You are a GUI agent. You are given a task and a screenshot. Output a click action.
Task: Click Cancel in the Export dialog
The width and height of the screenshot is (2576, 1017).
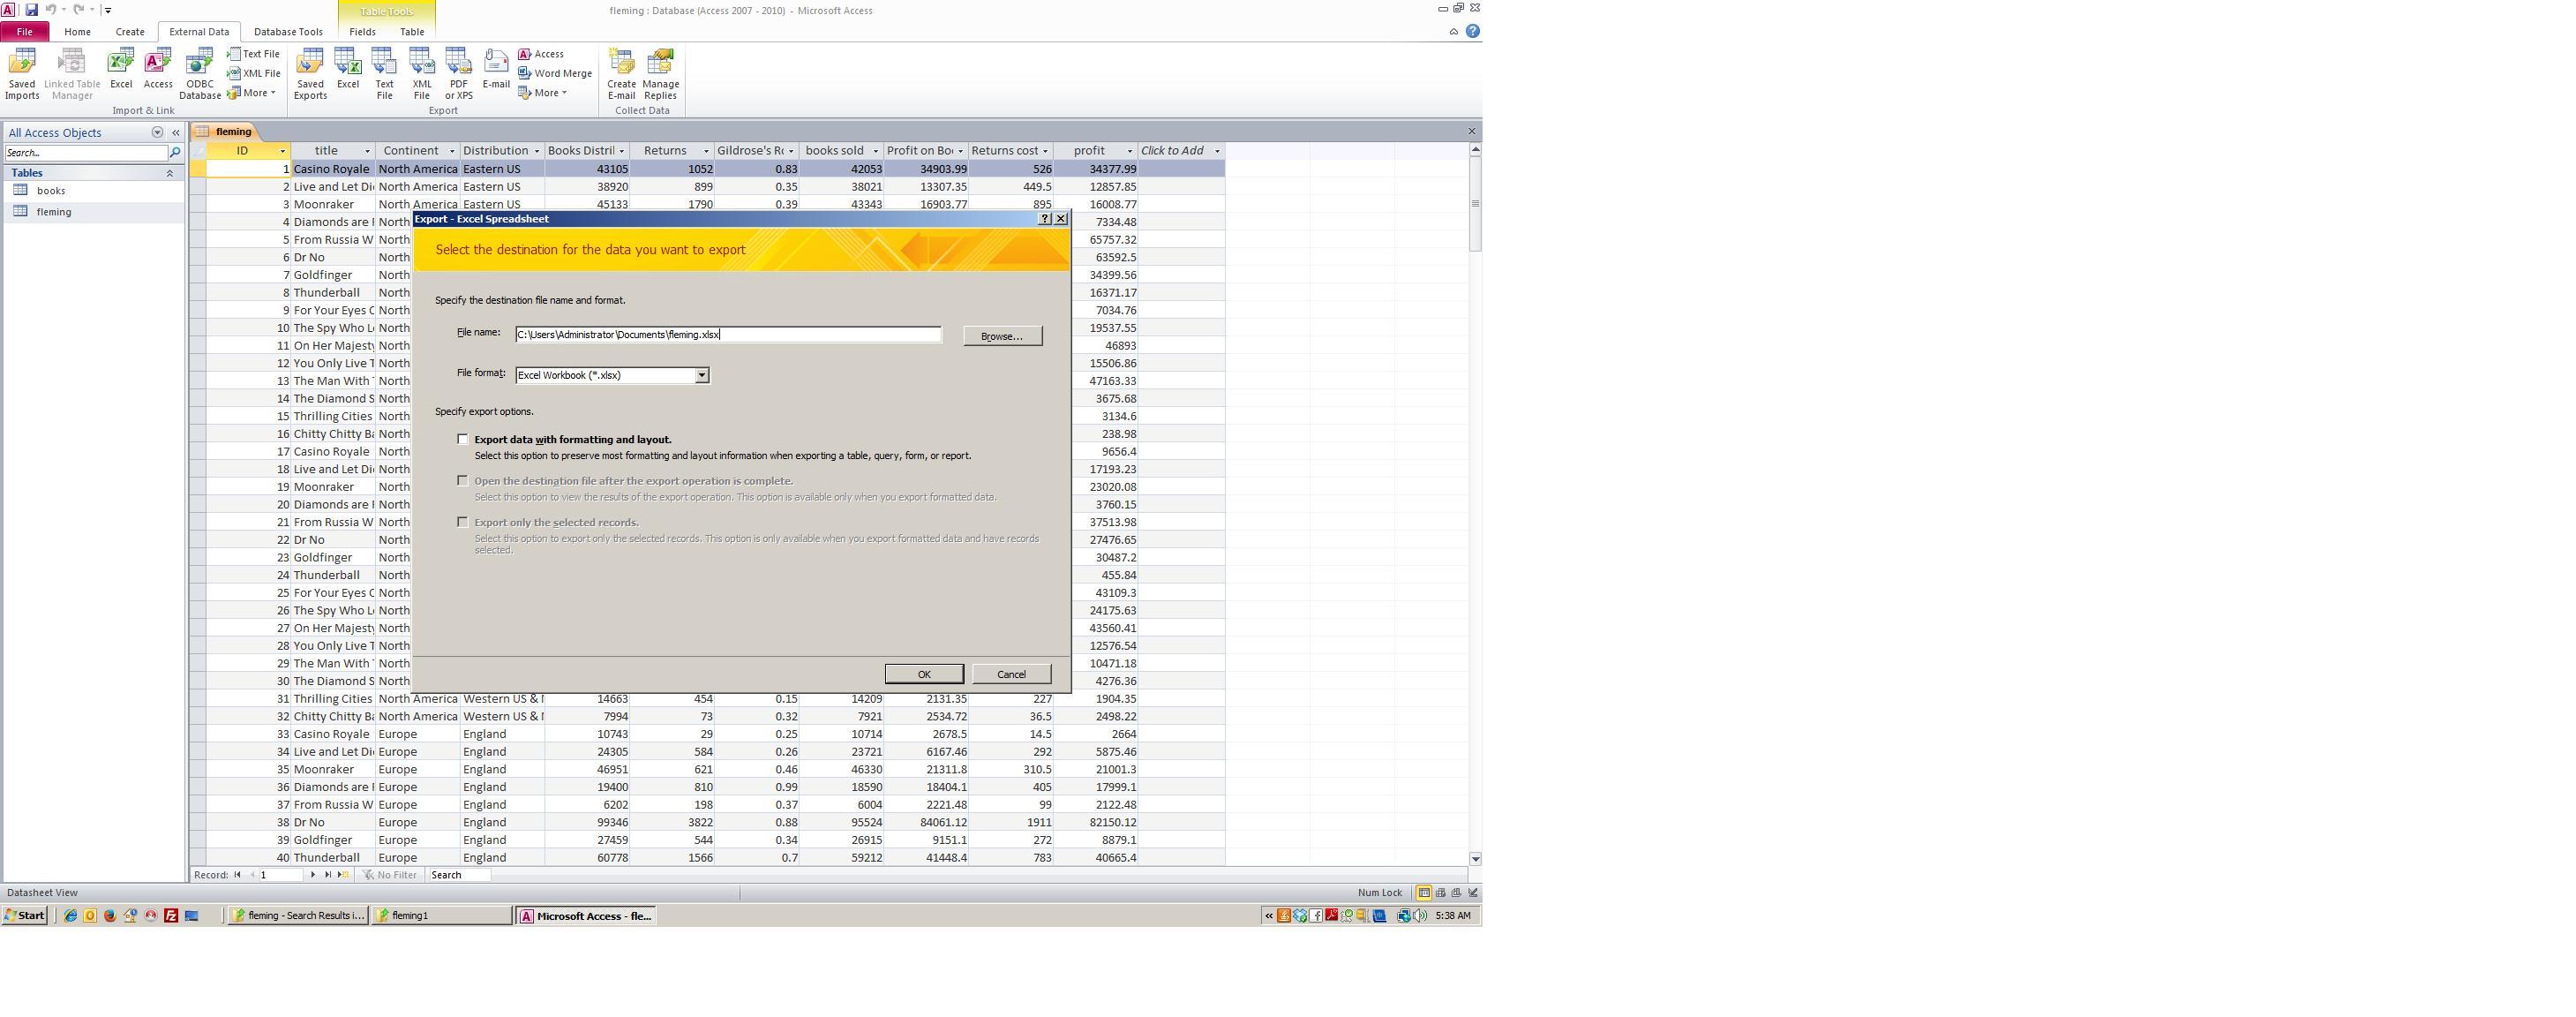[1011, 674]
